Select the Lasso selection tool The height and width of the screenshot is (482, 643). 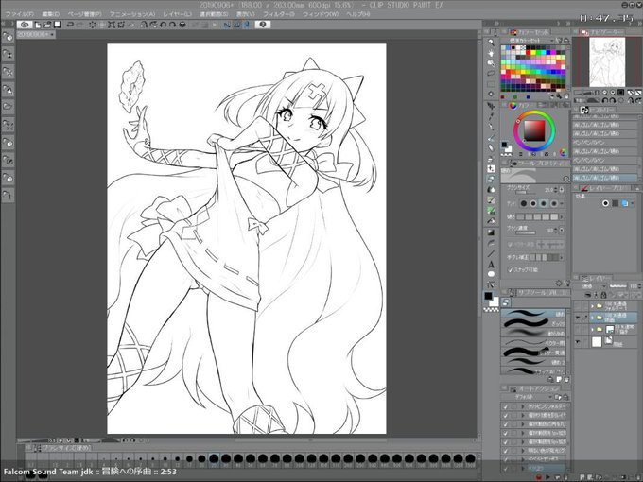(491, 74)
